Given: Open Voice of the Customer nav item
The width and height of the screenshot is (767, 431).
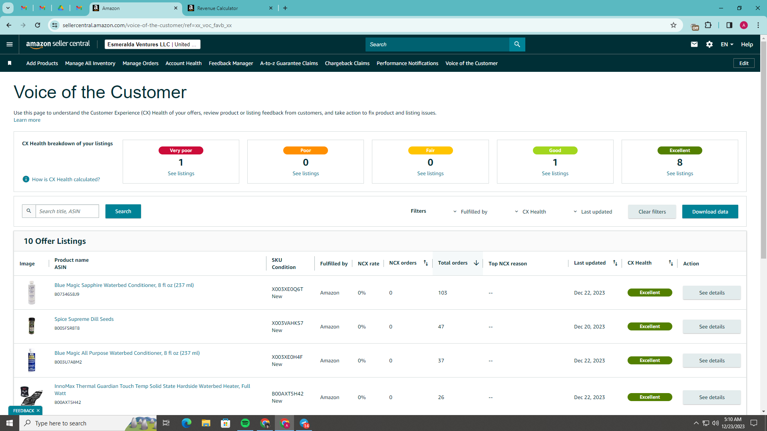Looking at the screenshot, I should pos(471,63).
